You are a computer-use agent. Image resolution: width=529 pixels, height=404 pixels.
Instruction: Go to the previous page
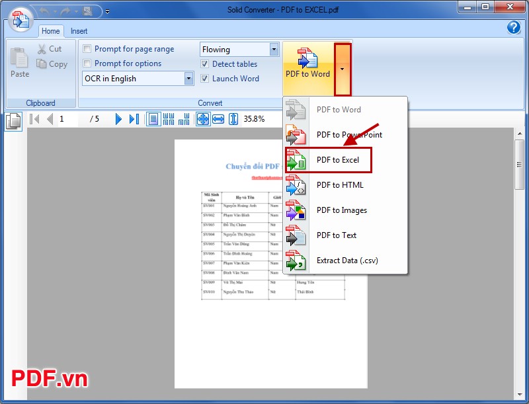[x=50, y=119]
